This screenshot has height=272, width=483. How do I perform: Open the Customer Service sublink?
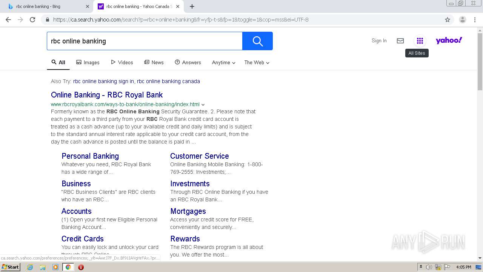click(200, 156)
